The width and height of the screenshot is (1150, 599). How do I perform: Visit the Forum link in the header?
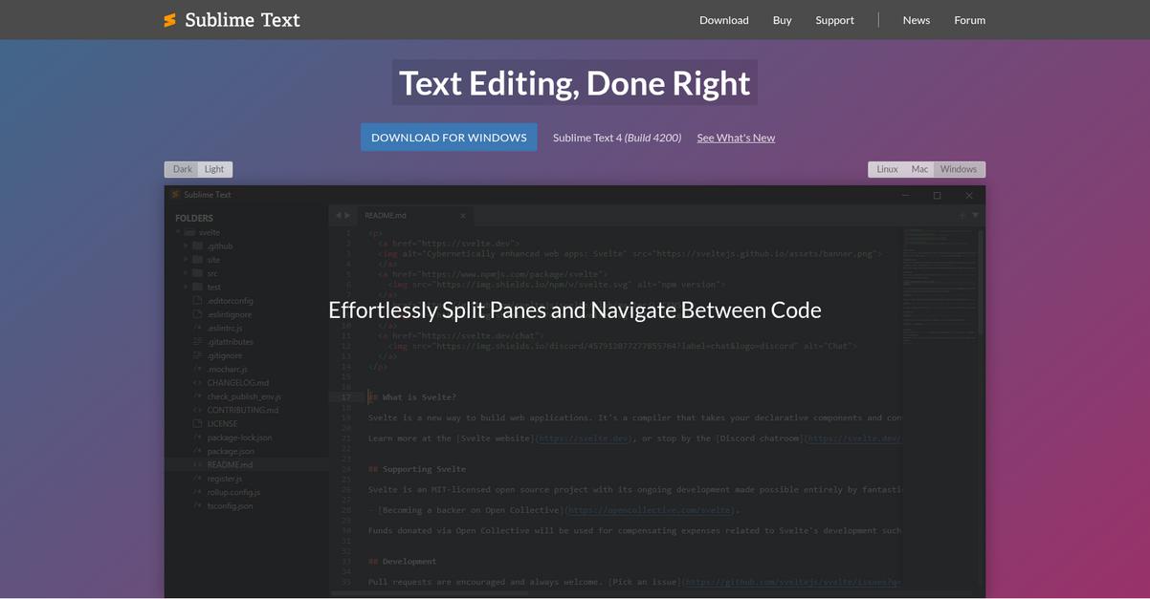click(969, 20)
